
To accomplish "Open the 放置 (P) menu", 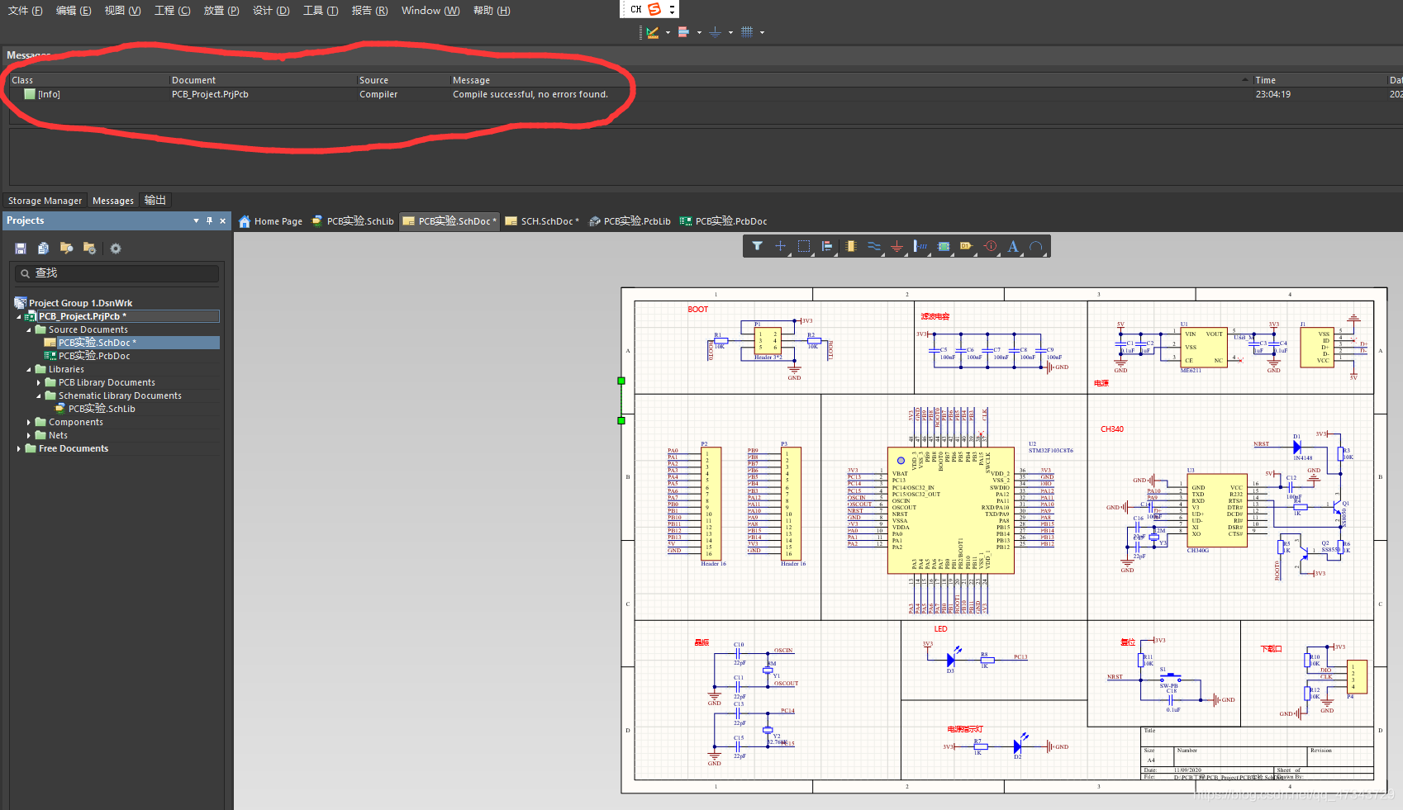I will 221,11.
